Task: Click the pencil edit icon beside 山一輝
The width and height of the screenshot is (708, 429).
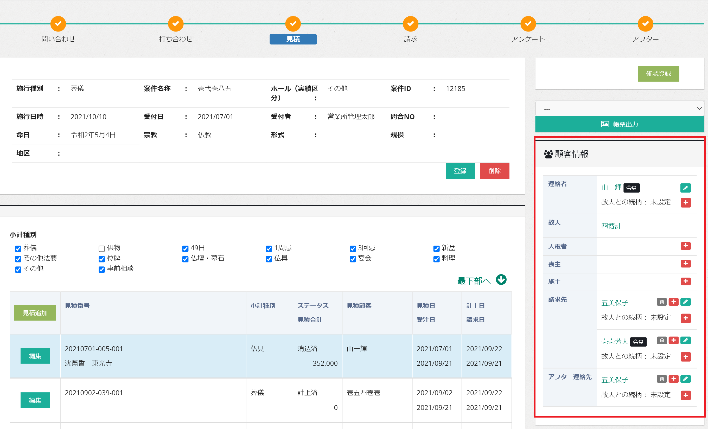Action: pos(685,188)
